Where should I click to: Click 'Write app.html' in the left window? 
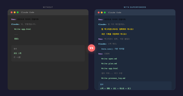tap(23, 29)
